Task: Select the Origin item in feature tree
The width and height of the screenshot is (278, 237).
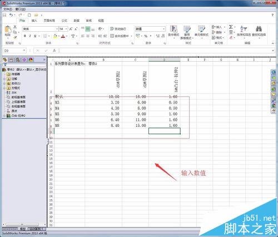Action: click(12, 111)
